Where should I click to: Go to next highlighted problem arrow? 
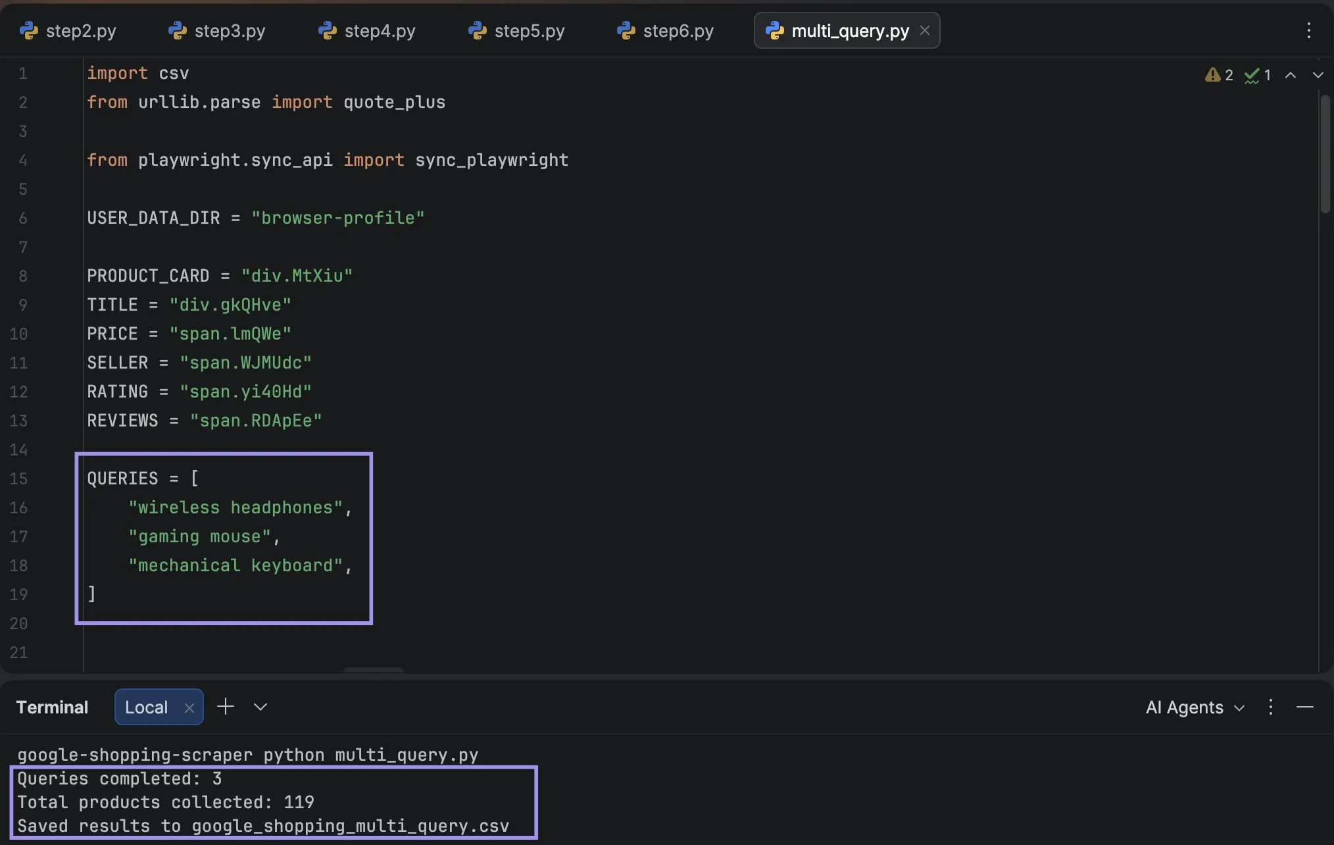1318,75
